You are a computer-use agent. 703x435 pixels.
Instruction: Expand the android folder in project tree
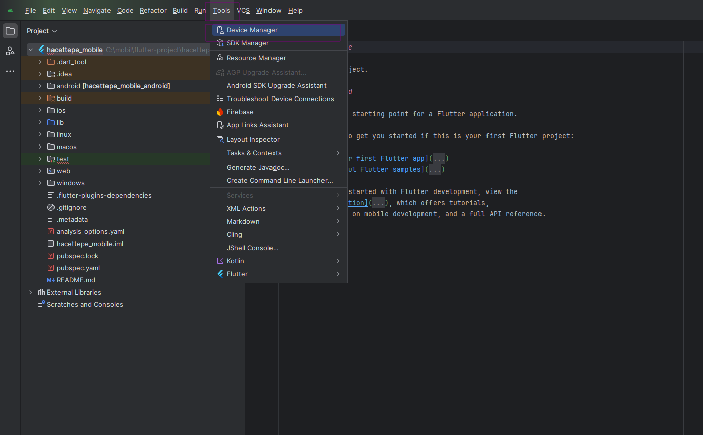[40, 86]
